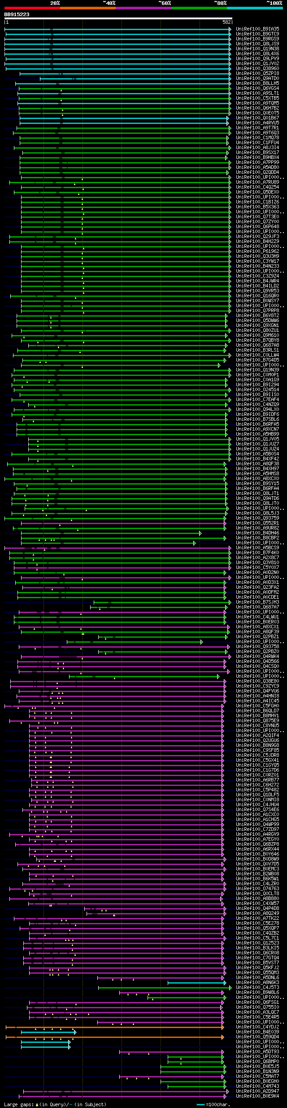
Task: Click the UniRef100_B9SX17 label
Action: [x=257, y=153]
